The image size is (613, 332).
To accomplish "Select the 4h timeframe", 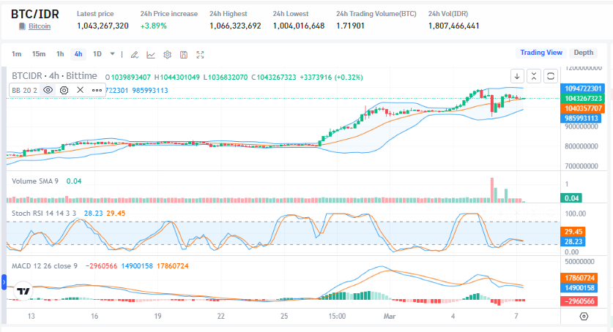I will pos(78,54).
